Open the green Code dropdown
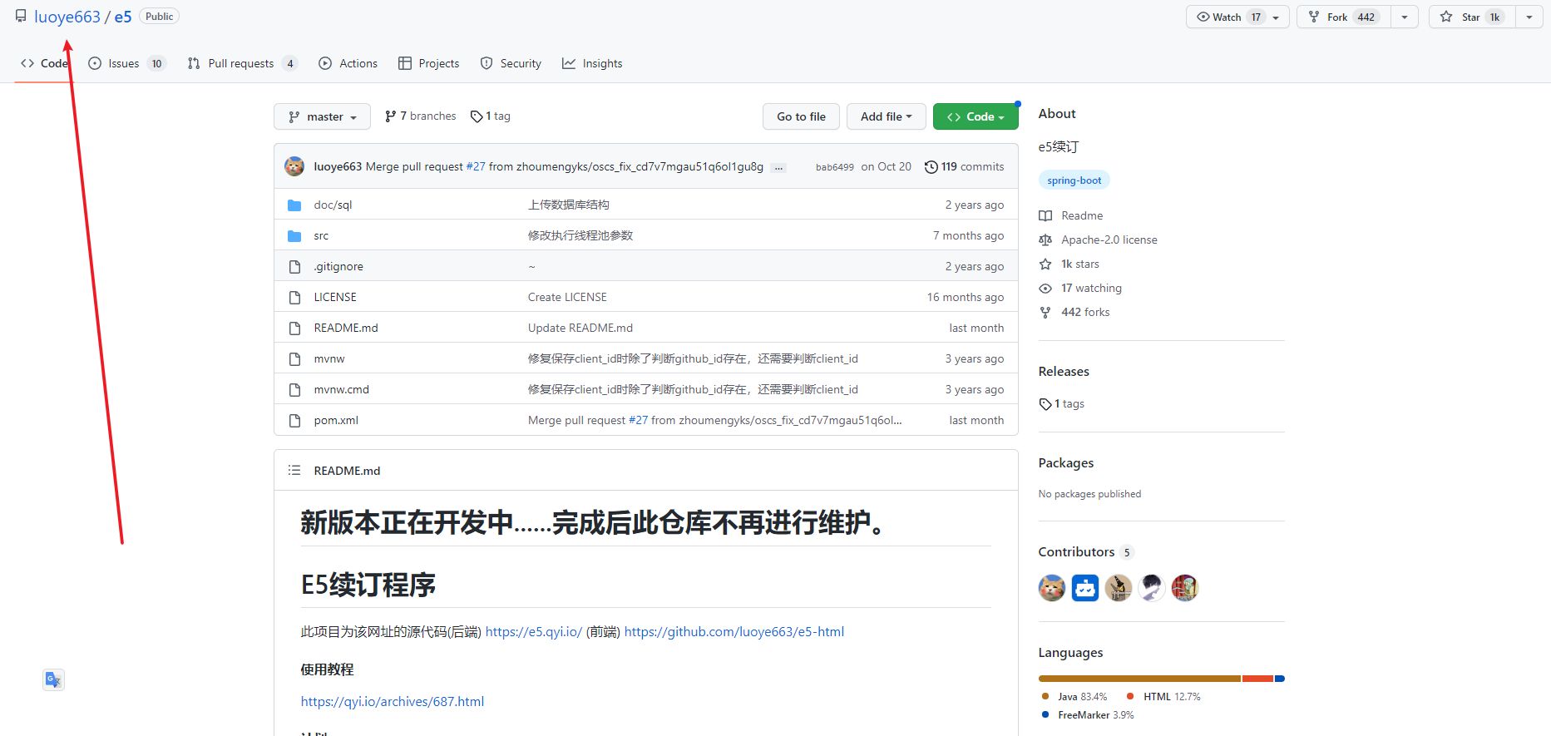This screenshot has width=1551, height=736. click(976, 116)
